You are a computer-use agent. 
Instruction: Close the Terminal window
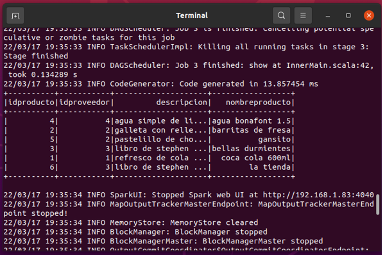[x=369, y=15]
